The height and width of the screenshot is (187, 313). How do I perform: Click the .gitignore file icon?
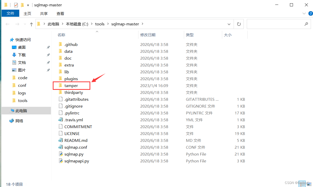click(60, 106)
